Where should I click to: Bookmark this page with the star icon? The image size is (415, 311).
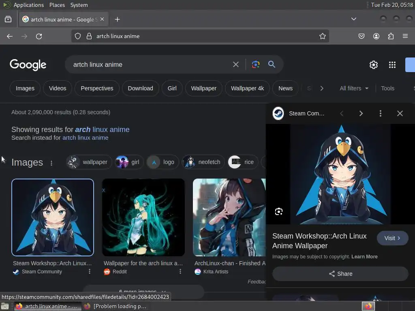click(322, 36)
